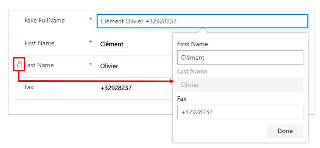320x148 pixels.
Task: Click the First Name heading inside the flyout
Action: tap(193, 44)
